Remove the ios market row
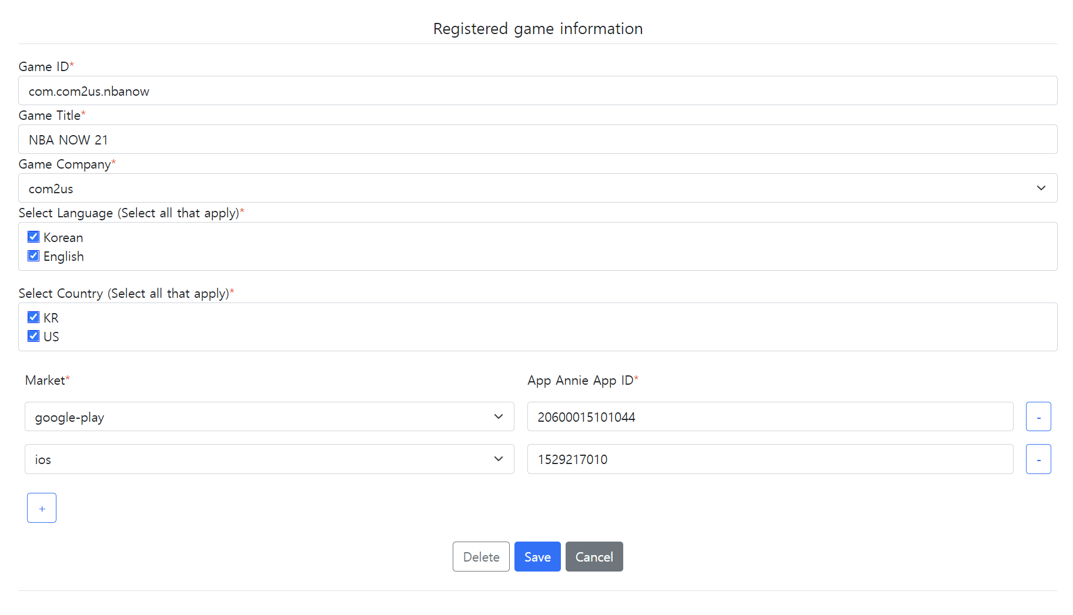 pyautogui.click(x=1038, y=459)
